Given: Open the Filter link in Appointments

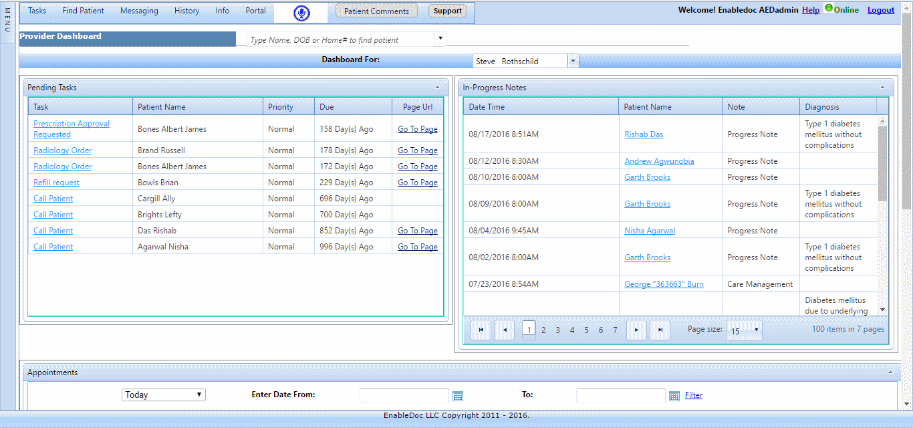Looking at the screenshot, I should pyautogui.click(x=693, y=395).
